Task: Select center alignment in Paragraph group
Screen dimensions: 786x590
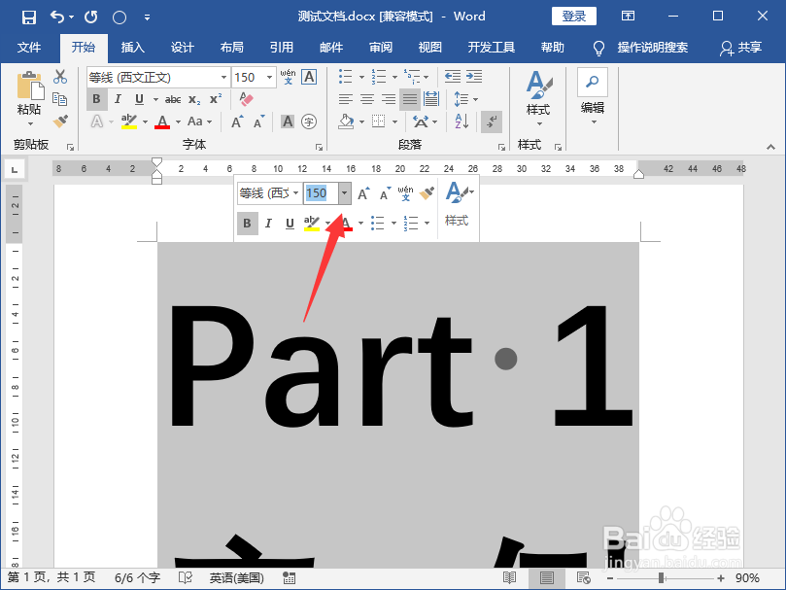Action: [365, 99]
